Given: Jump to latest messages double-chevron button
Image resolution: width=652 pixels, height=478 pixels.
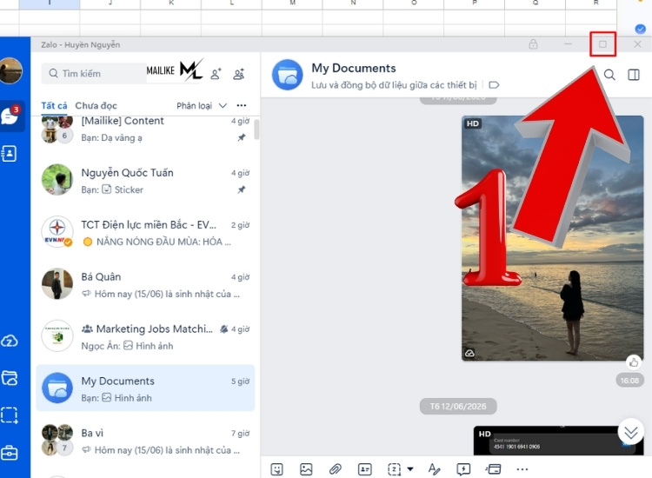Looking at the screenshot, I should pos(631,433).
